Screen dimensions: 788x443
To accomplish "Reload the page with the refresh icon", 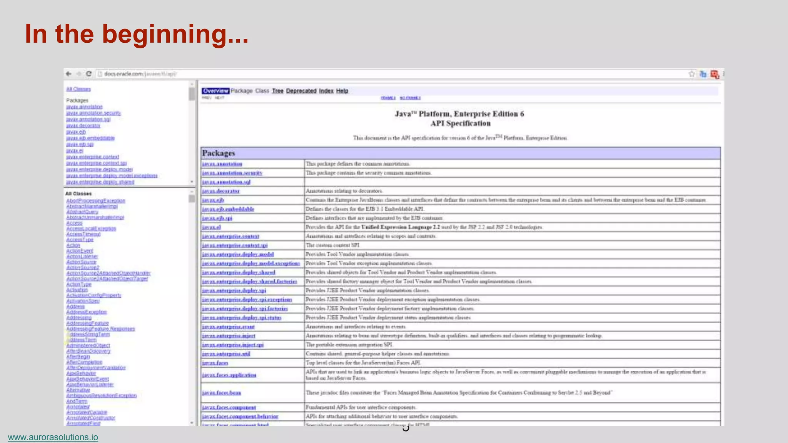I will tap(89, 74).
